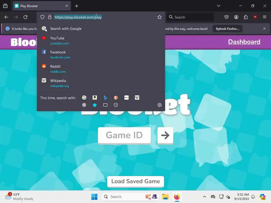Image resolution: width=271 pixels, height=203 pixels.
Task: Click the forward navigation arrow
Action: pyautogui.click(x=16, y=17)
